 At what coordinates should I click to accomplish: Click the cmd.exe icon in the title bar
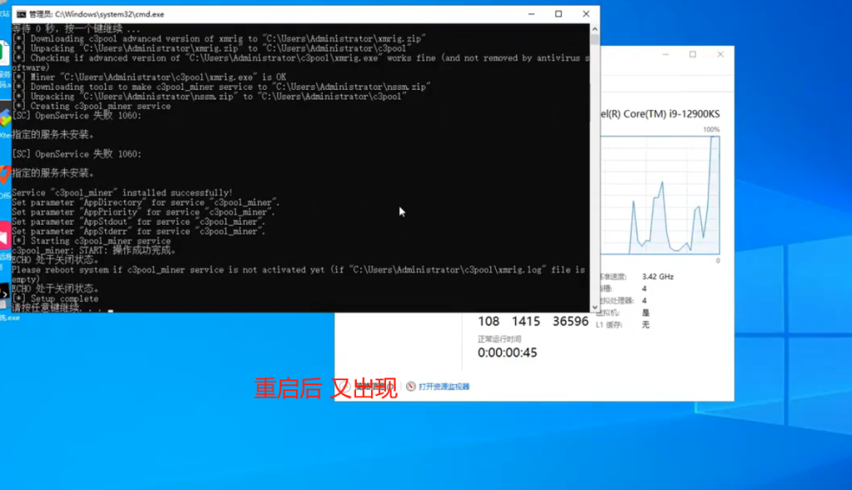21,14
